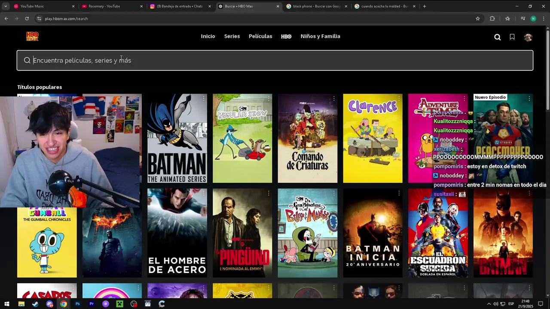
Task: Click the HBO brand hub logo
Action: 286,36
